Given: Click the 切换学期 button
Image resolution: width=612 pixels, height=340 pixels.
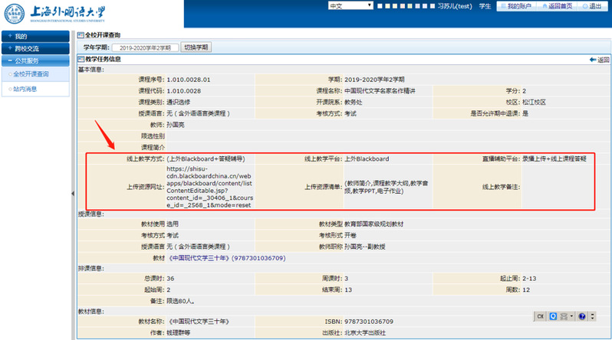Looking at the screenshot, I should click(196, 47).
